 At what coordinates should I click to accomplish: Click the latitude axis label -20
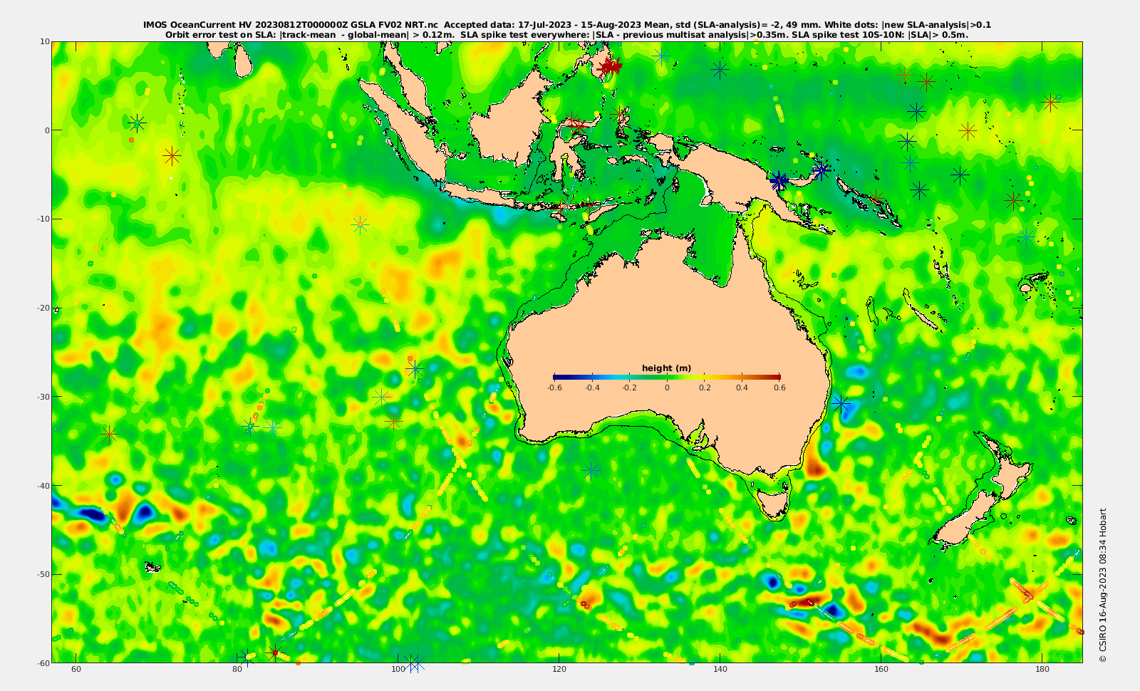pos(43,308)
